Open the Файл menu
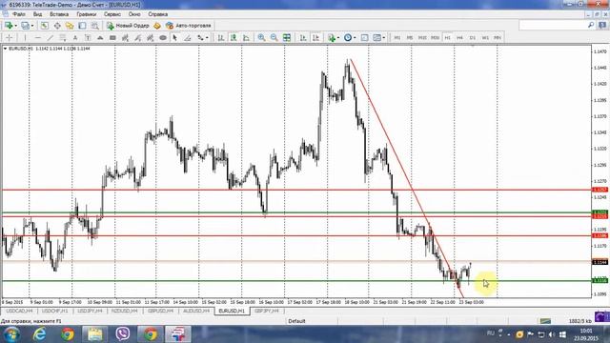This screenshot has height=343, width=610. pos(19,14)
